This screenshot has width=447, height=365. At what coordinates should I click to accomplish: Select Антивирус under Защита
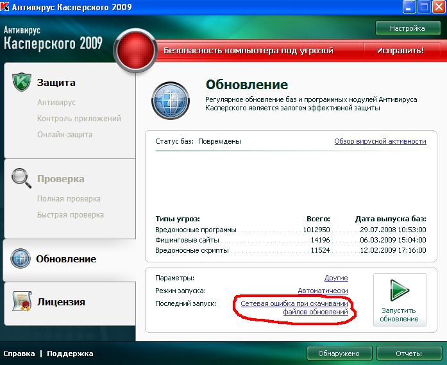(56, 103)
